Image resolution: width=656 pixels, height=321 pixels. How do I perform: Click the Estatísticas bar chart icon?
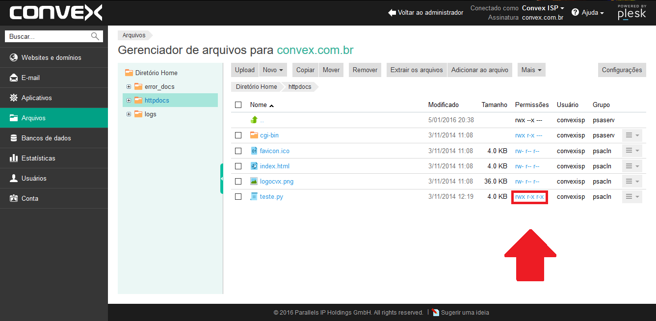click(14, 158)
